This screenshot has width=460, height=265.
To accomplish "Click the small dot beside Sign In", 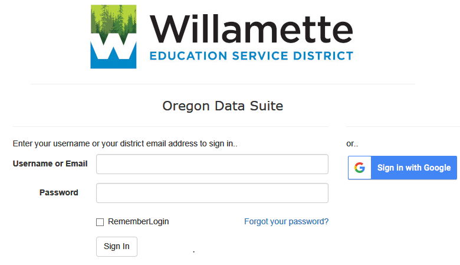I will click(193, 253).
